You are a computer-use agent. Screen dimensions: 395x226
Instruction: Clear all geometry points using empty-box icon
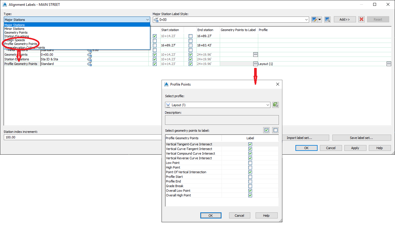click(x=275, y=130)
